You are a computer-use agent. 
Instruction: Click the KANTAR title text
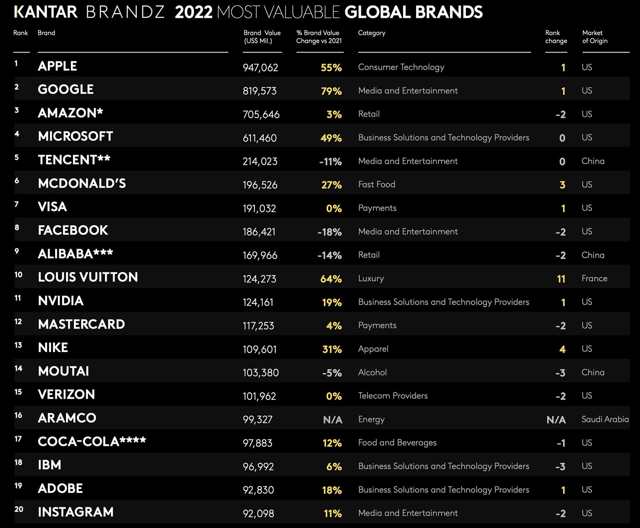(x=46, y=12)
